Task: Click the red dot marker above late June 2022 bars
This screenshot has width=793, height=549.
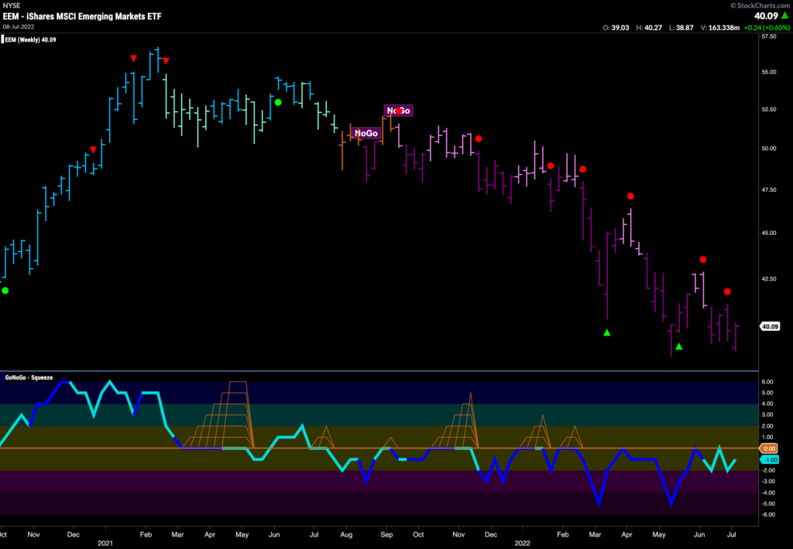Action: (727, 292)
